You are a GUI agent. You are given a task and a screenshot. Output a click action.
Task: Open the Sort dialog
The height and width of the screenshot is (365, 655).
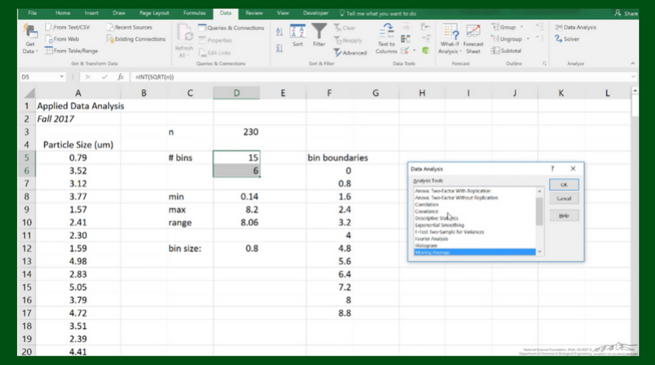[x=298, y=35]
